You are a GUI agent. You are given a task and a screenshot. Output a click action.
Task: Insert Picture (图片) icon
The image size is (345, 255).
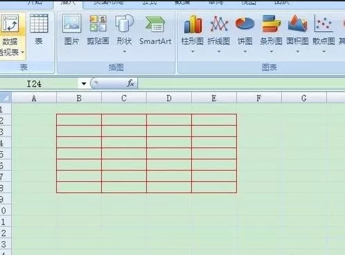71,24
